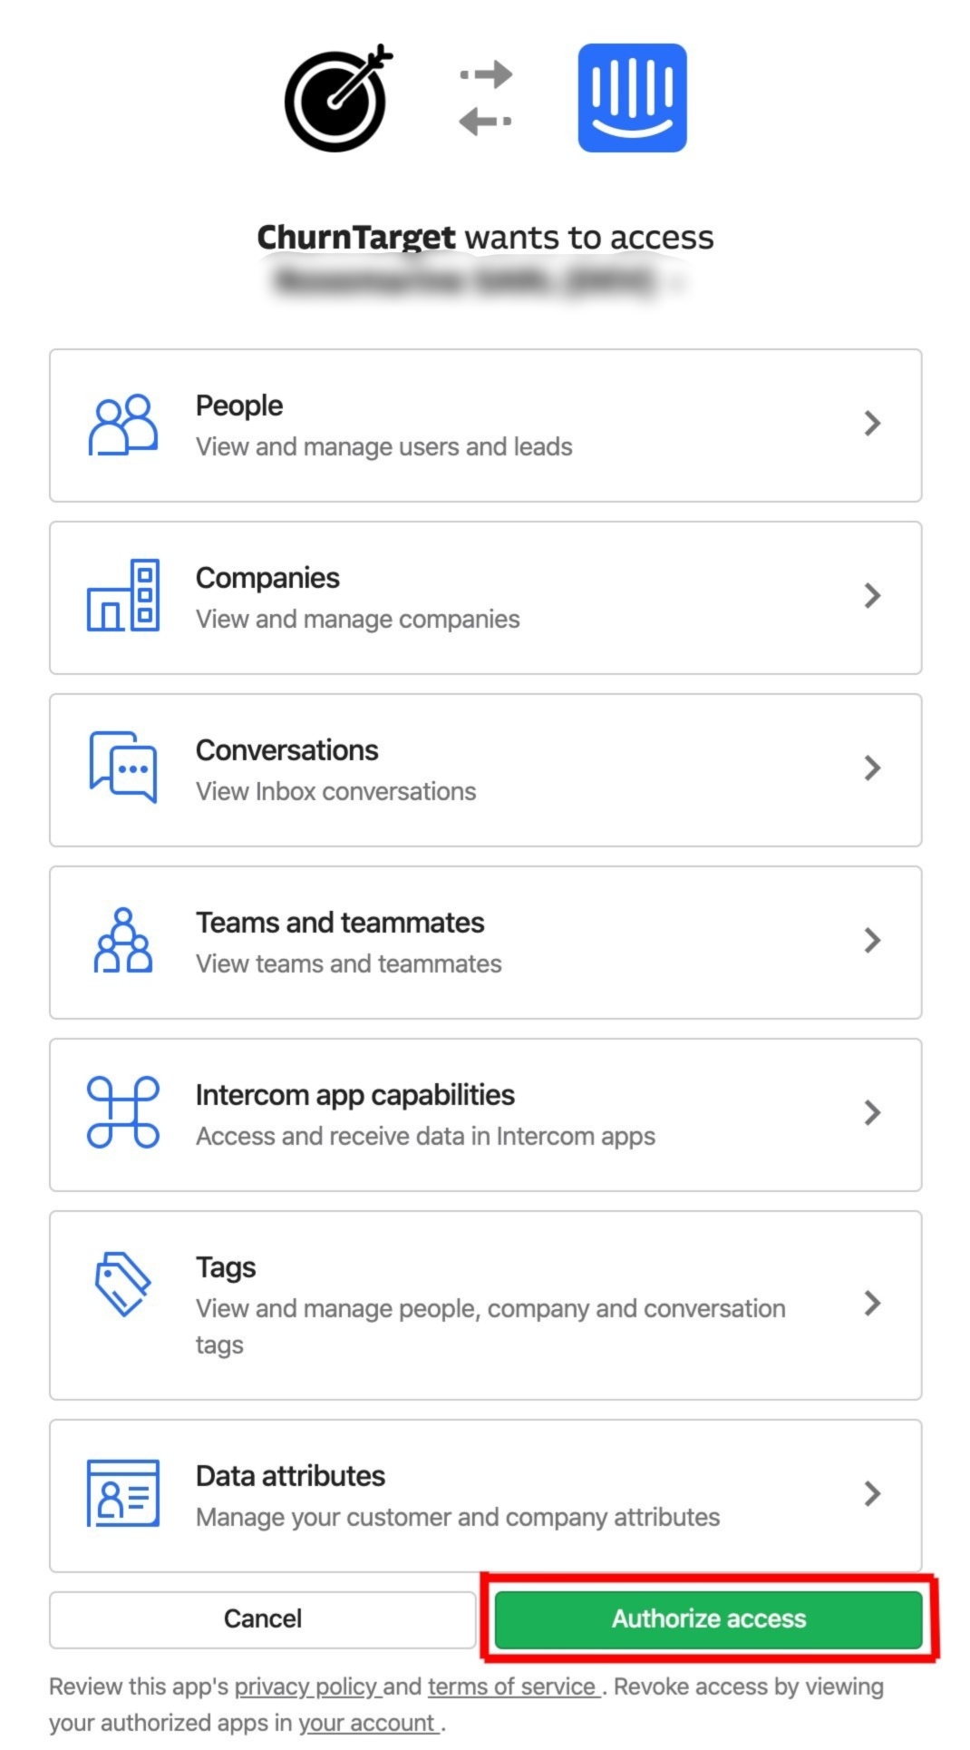
Task: Select 'View Inbox conversations' description
Action: click(x=336, y=791)
